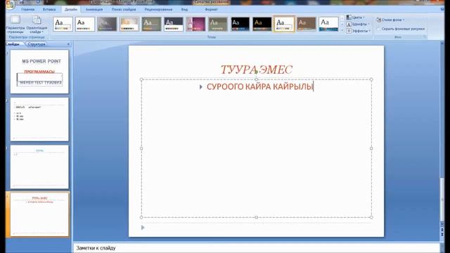Click the highlighted currently selected theme
Image resolution: width=450 pixels, height=253 pixels.
(x=284, y=24)
